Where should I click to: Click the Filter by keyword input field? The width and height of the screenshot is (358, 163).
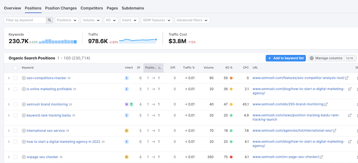click(25, 20)
